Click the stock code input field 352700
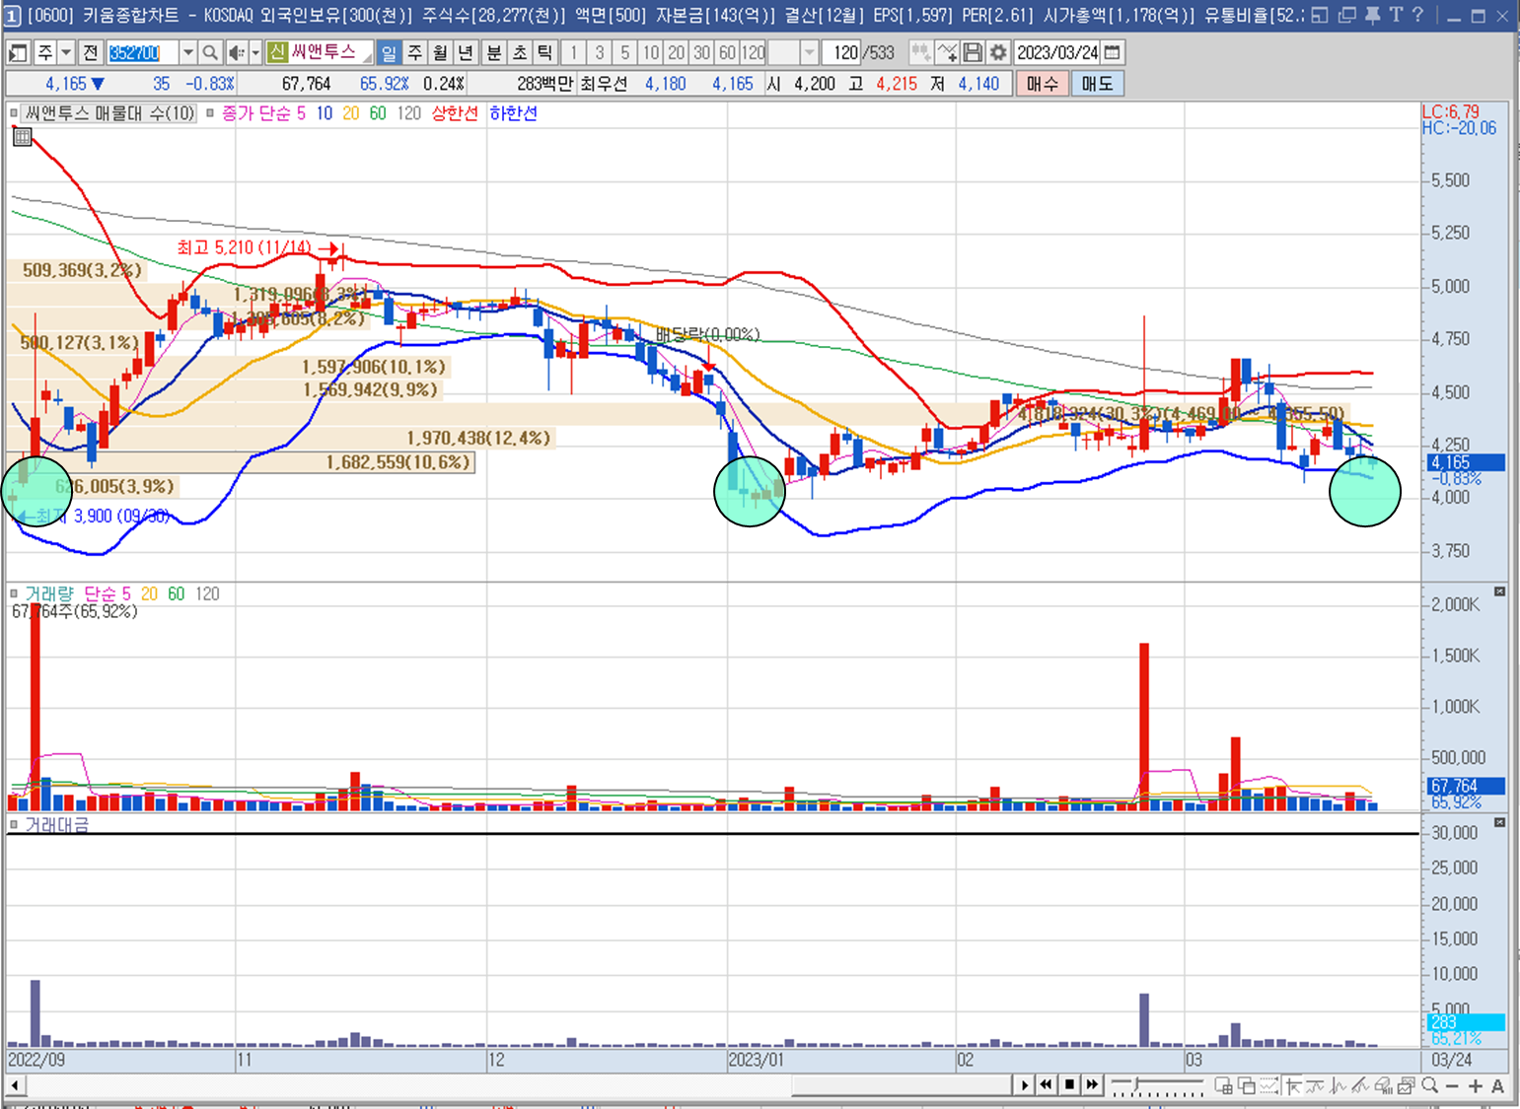Screen dimensions: 1520x1109 click(142, 53)
